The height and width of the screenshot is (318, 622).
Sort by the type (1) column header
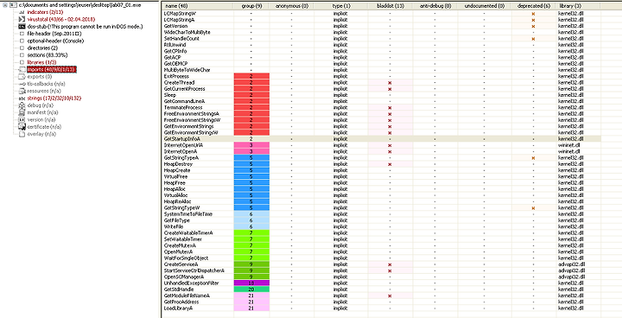click(x=340, y=6)
